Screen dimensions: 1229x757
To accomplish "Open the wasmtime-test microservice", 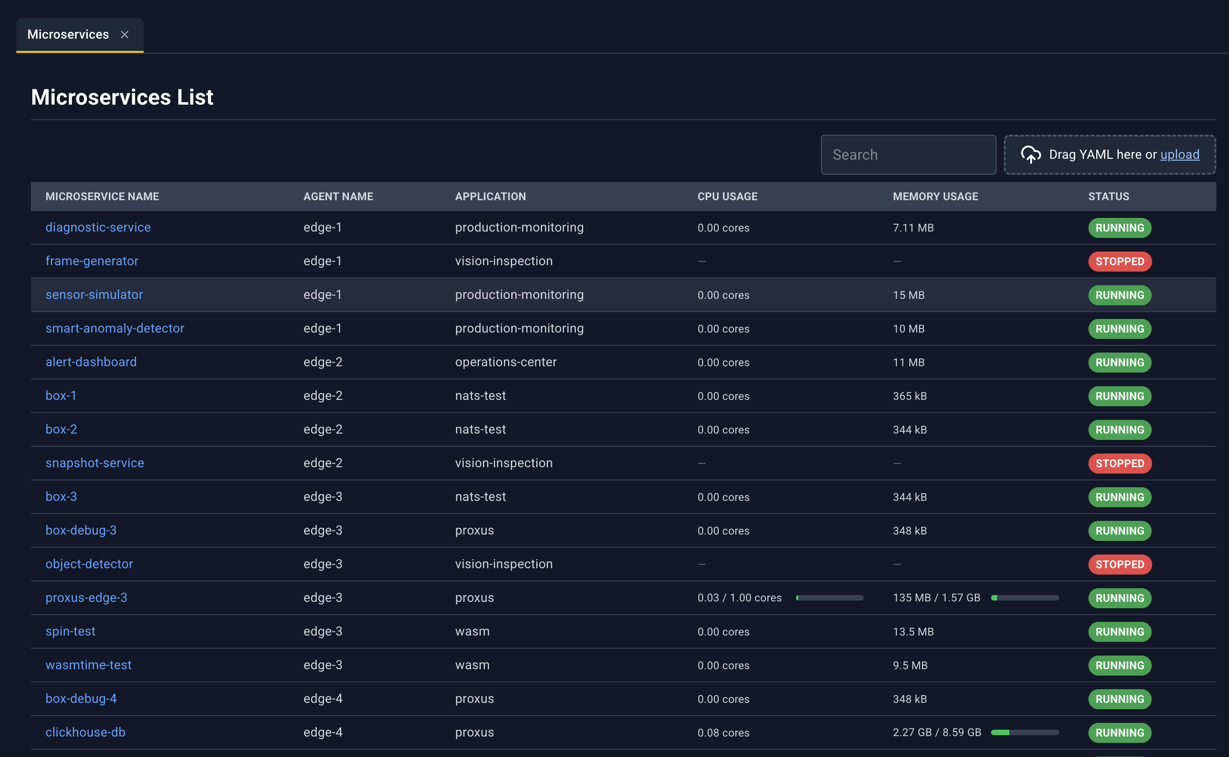I will pos(89,665).
